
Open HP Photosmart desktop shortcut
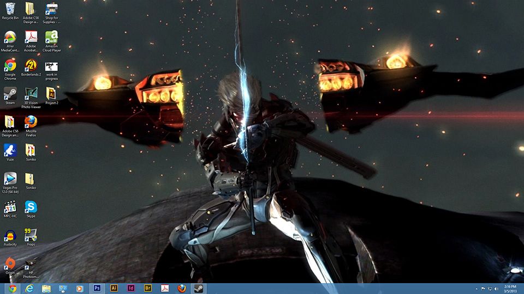pyautogui.click(x=31, y=269)
